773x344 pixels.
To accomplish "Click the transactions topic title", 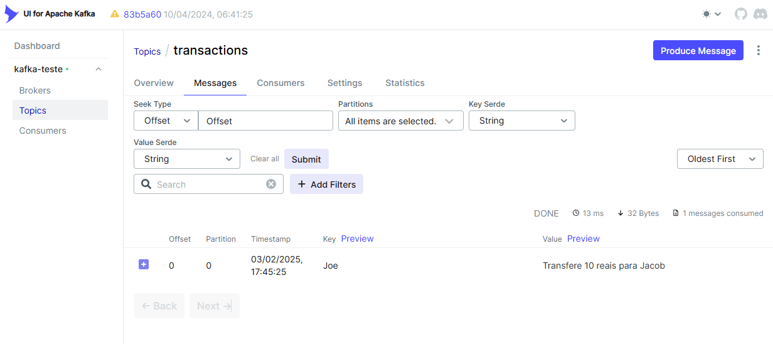I will point(211,50).
